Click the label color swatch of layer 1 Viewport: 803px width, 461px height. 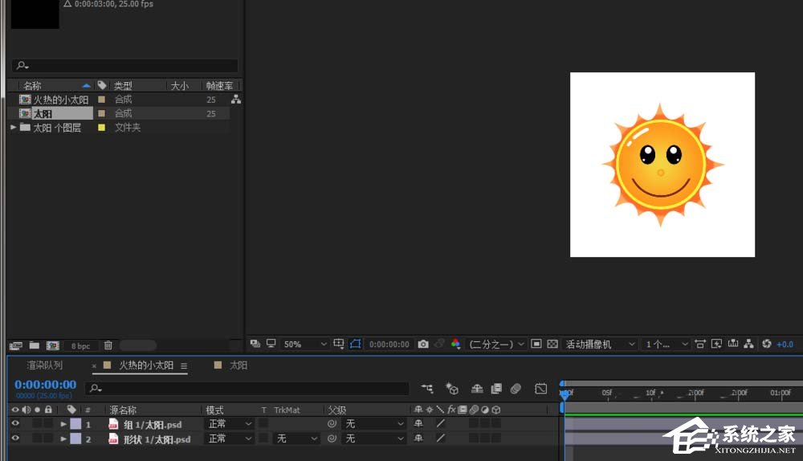75,423
